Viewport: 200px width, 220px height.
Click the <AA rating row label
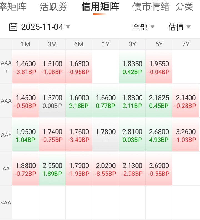(x=6, y=202)
